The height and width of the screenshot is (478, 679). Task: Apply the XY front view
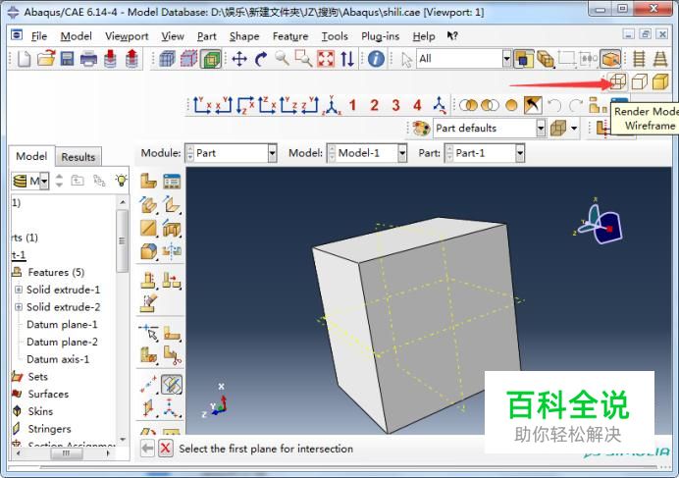pos(202,105)
